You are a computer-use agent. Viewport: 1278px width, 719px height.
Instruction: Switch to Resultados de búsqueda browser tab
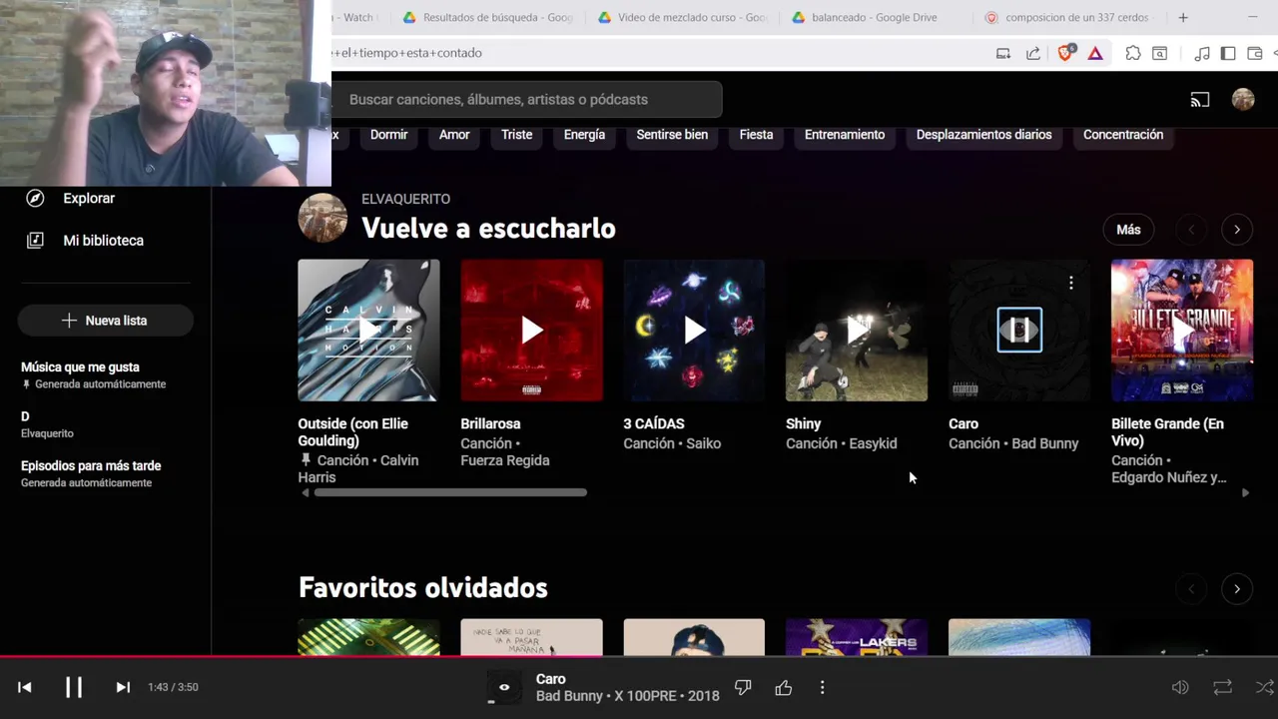(x=489, y=17)
